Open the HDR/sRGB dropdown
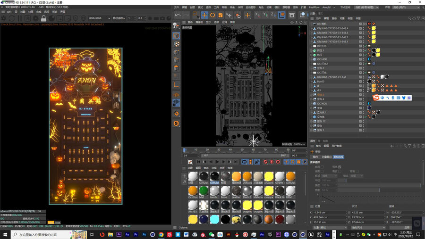Viewport: 425px width, 239px height. click(99, 18)
